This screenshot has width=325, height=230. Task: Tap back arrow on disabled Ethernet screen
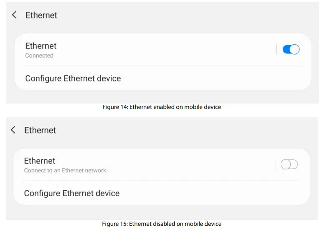(13, 130)
